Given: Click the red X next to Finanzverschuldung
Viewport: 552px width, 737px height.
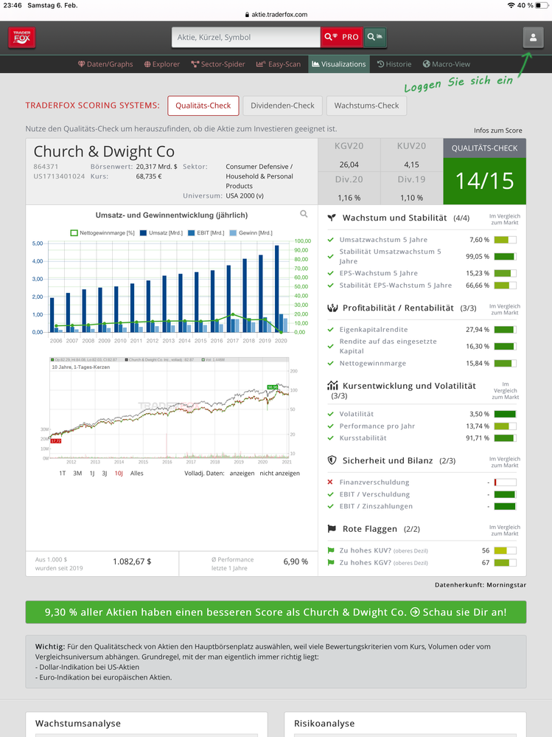Looking at the screenshot, I should (x=330, y=482).
